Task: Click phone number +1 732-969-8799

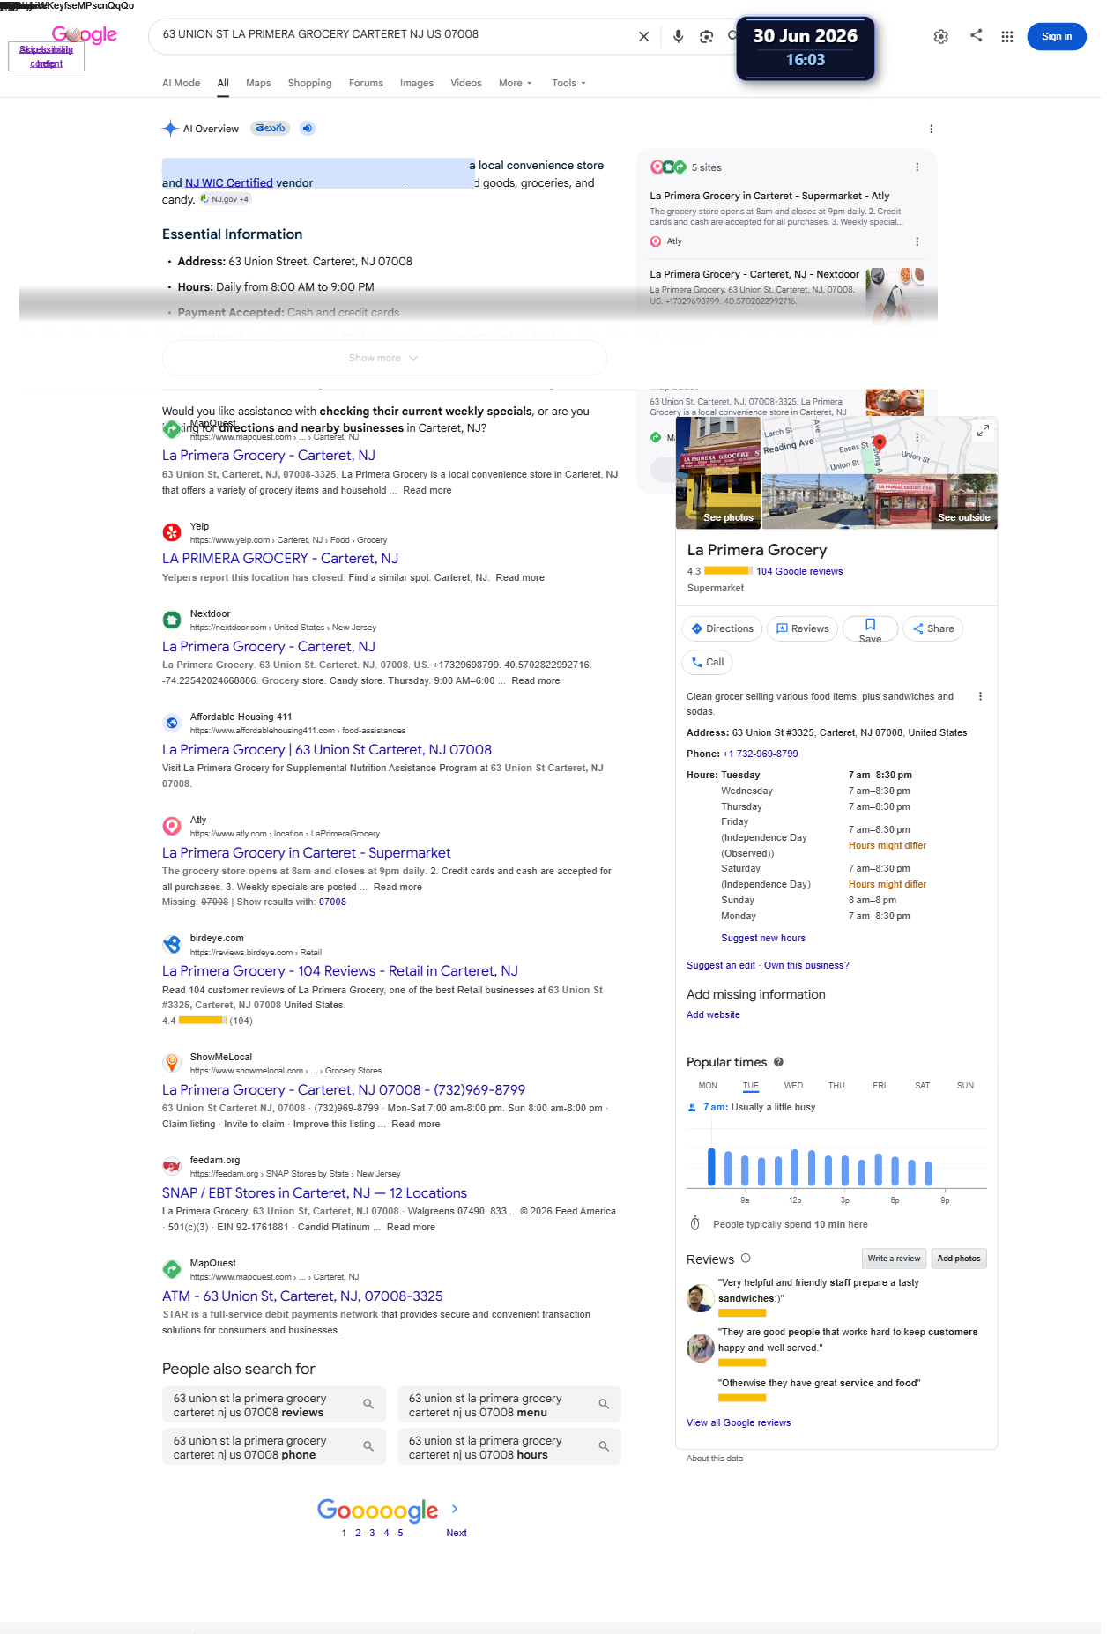Action: pyautogui.click(x=761, y=754)
